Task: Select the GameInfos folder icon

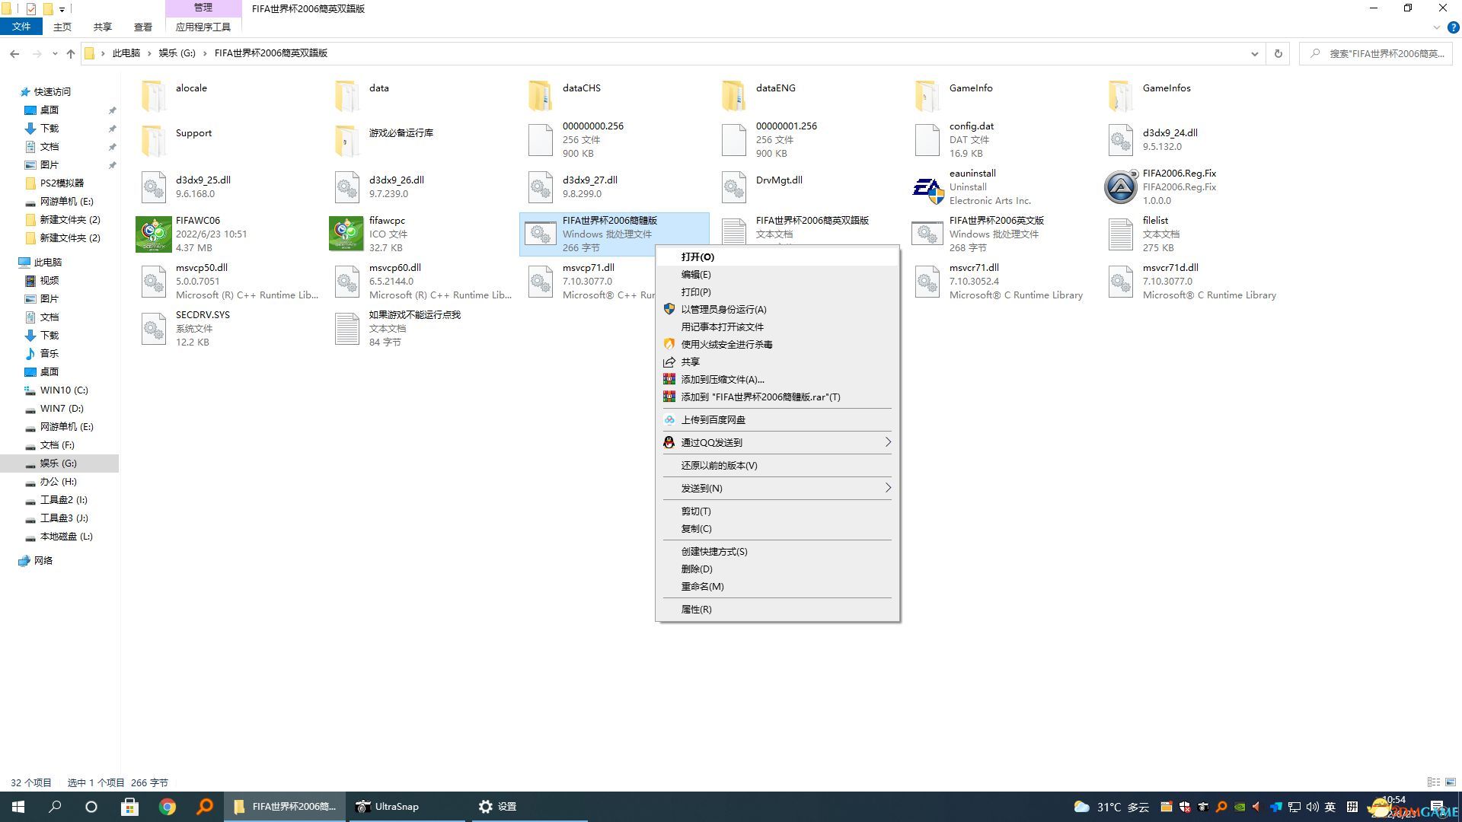Action: pyautogui.click(x=1121, y=97)
